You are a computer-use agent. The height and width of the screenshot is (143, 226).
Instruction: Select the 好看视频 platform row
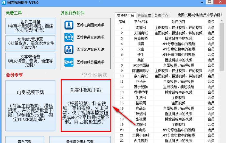pyautogui.click(x=167, y=38)
